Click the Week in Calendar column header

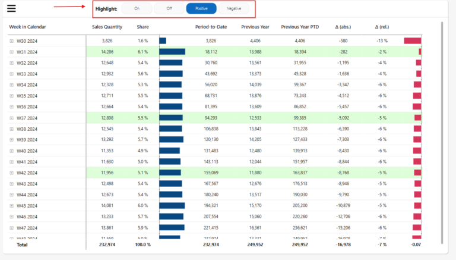(27, 27)
